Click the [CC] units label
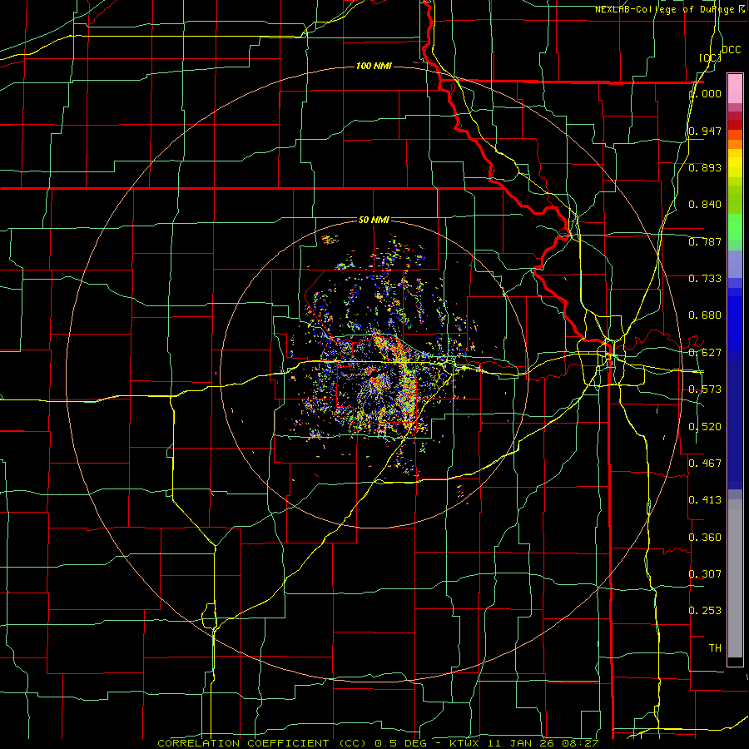749x749 pixels. (x=710, y=57)
